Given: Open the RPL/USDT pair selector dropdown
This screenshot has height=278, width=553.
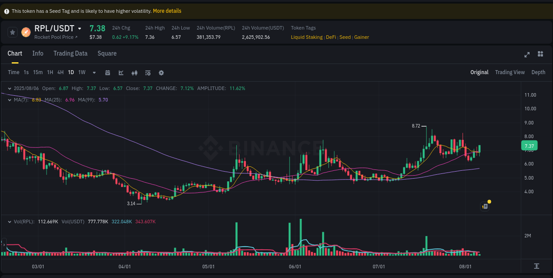Looking at the screenshot, I should [79, 28].
